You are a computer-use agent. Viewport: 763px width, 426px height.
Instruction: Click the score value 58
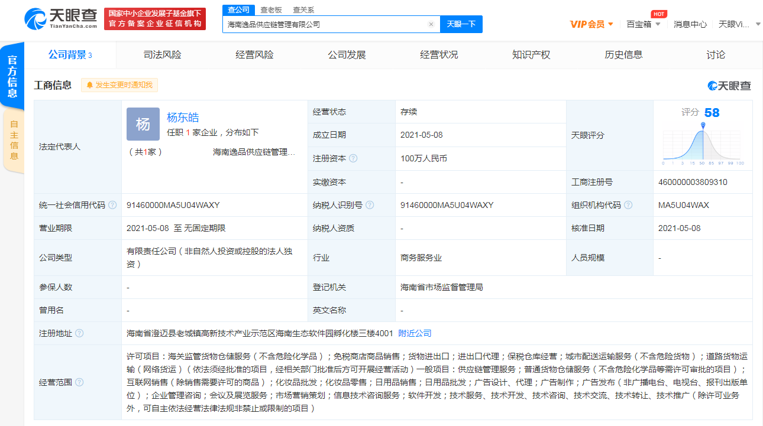pos(712,112)
